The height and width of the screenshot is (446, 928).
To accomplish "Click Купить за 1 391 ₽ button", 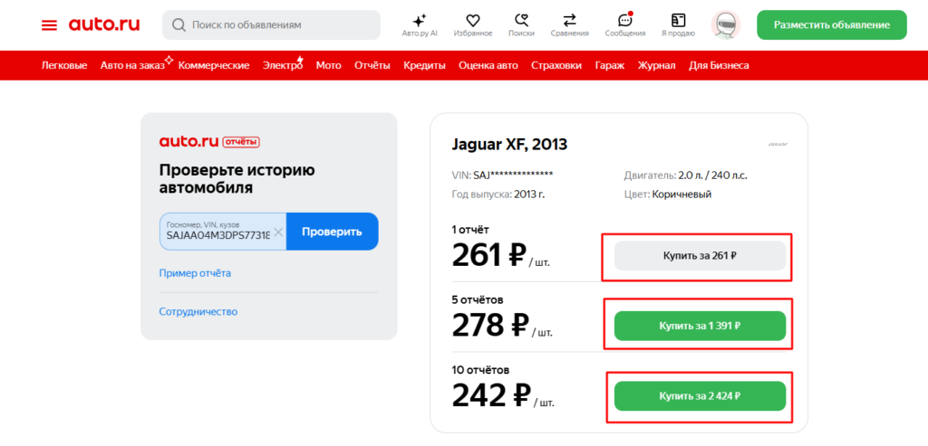I will 700,326.
